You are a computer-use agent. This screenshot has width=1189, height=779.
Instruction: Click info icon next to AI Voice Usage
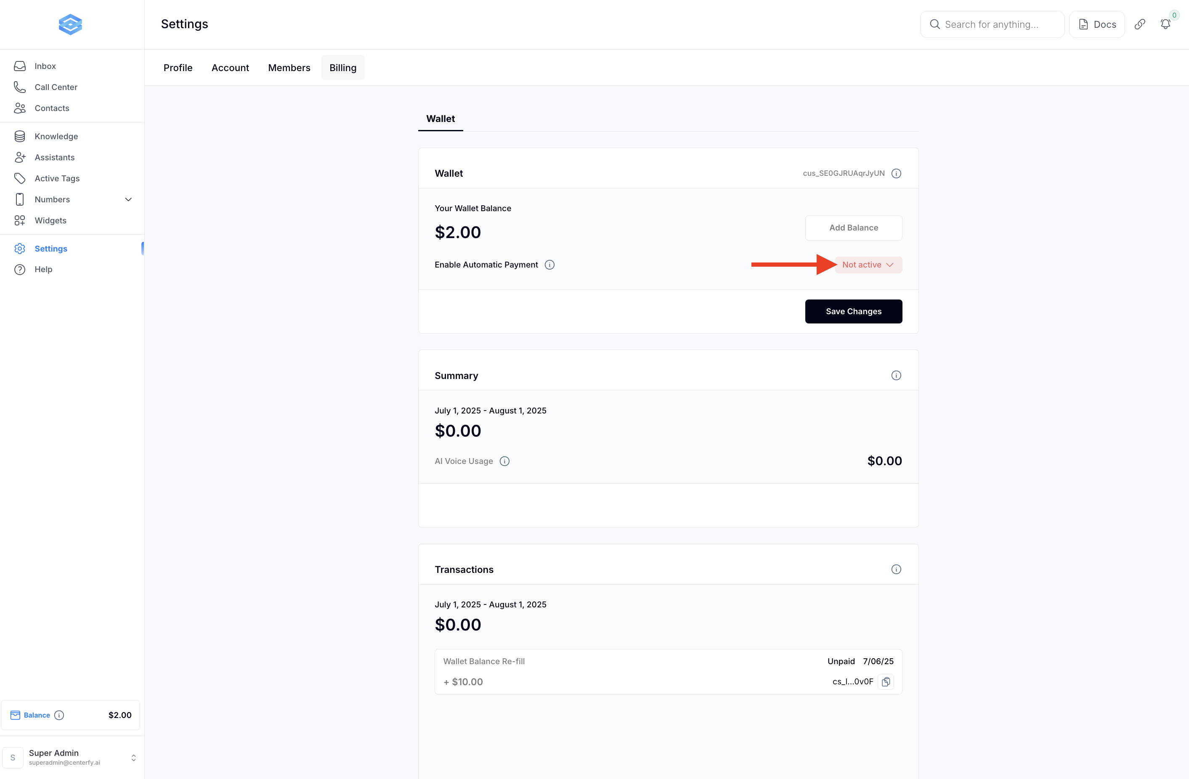pyautogui.click(x=504, y=461)
